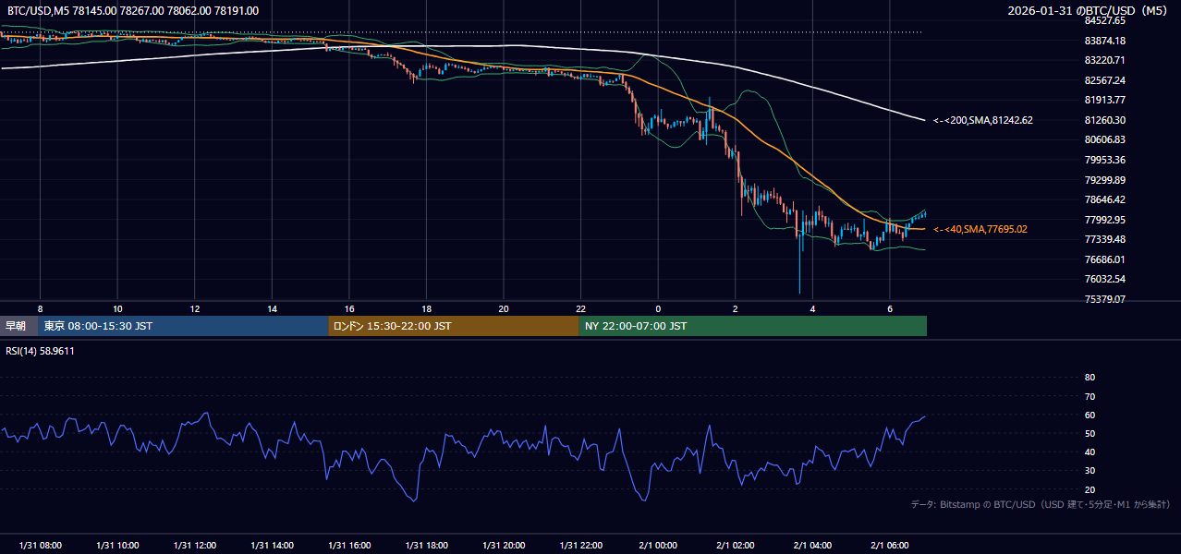Click hour tick 16 under the price chart
Image resolution: width=1181 pixels, height=554 pixels.
(x=349, y=308)
